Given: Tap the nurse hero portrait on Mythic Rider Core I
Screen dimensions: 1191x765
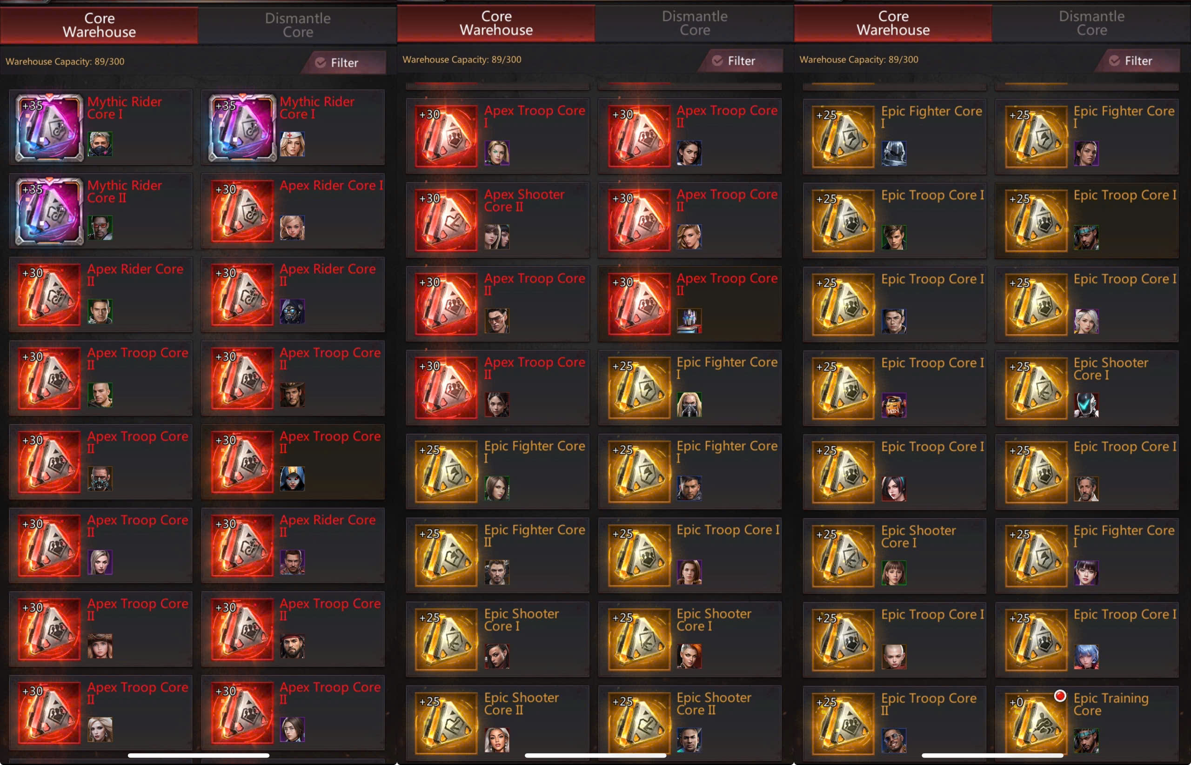Looking at the screenshot, I should tap(292, 144).
